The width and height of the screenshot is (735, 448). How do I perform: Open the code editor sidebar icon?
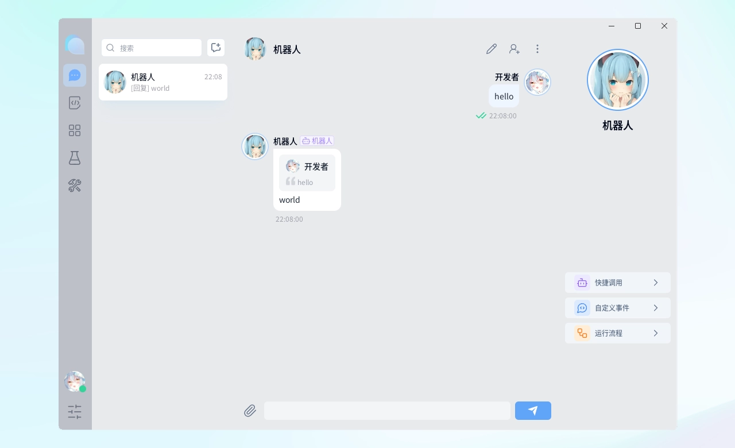click(75, 103)
